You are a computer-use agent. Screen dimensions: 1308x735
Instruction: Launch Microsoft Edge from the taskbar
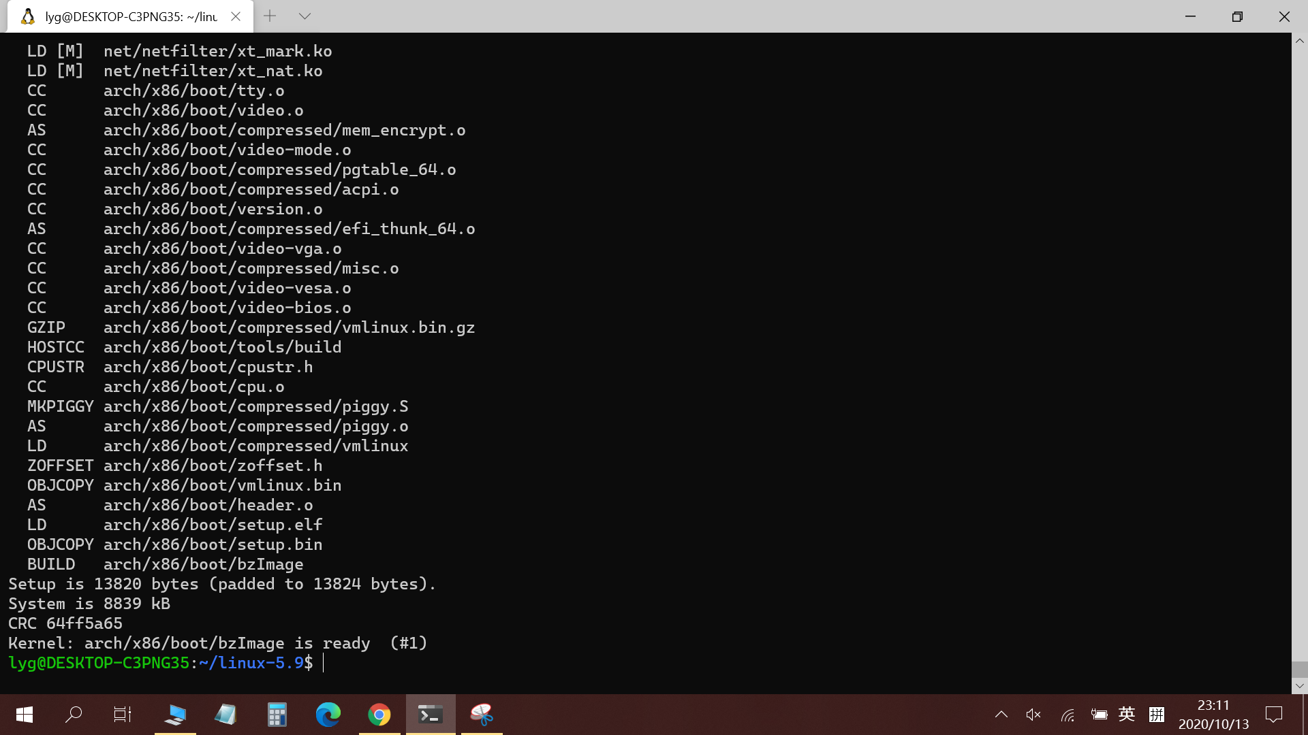[328, 715]
